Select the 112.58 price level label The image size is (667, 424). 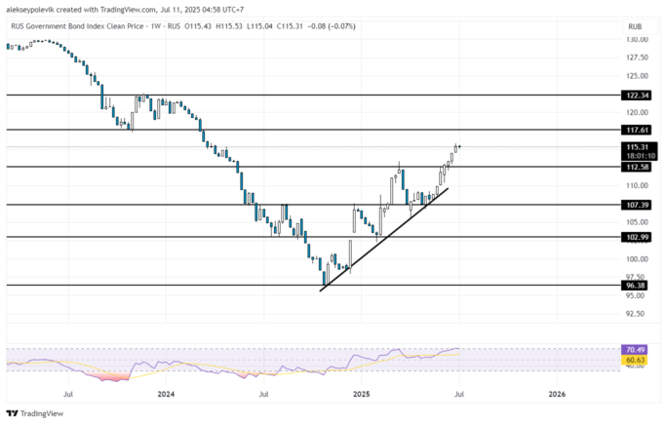tap(637, 167)
